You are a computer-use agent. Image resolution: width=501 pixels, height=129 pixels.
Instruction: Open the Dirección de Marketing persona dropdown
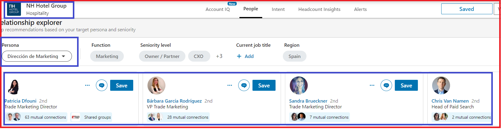point(37,56)
